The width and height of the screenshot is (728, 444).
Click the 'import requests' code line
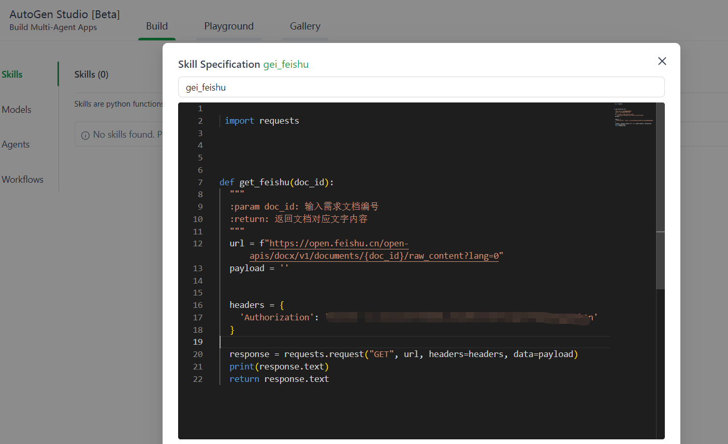(261, 121)
